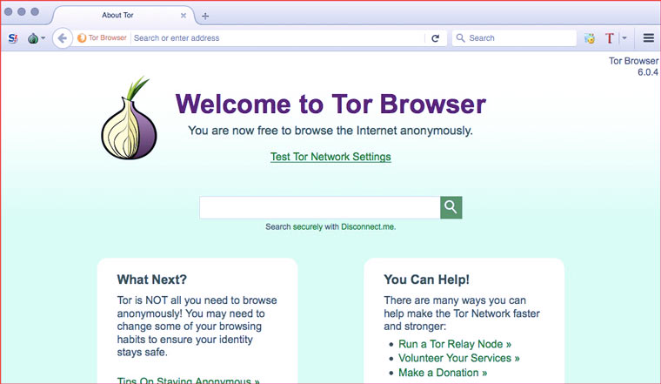Viewport: 661px width, 384px height.
Task: Open Make a Donation link
Action: pyautogui.click(x=443, y=373)
